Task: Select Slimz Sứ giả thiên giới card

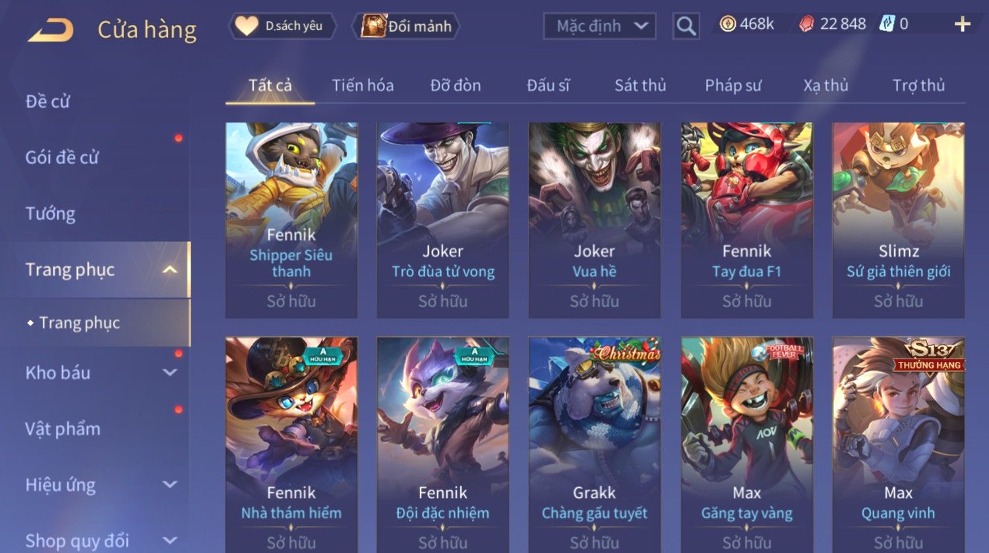Action: point(898,220)
